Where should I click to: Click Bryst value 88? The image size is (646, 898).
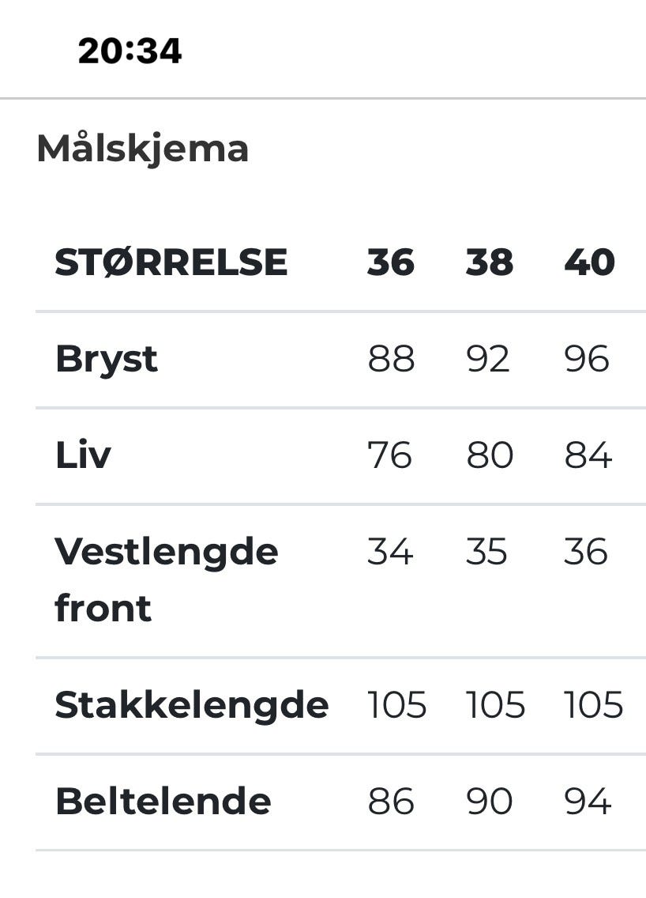(x=392, y=359)
